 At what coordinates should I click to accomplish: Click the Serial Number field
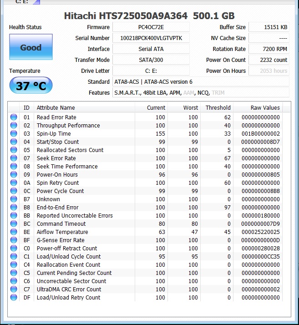pos(151,38)
